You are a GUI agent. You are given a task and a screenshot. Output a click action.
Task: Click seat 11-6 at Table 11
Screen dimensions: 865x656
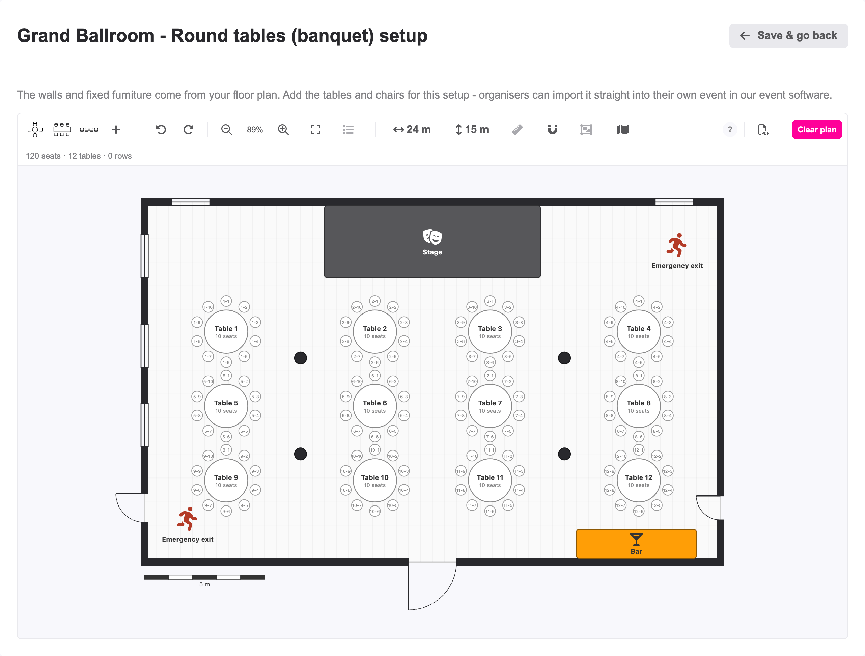tap(490, 511)
